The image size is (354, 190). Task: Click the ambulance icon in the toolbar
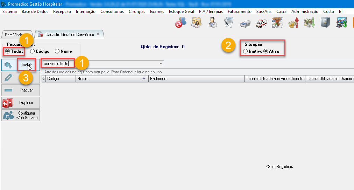click(x=261, y=23)
